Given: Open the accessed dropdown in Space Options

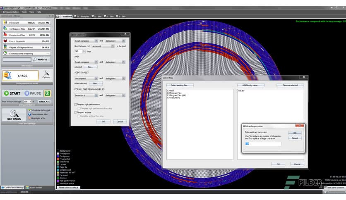Looking at the screenshot, I should click(x=103, y=46).
